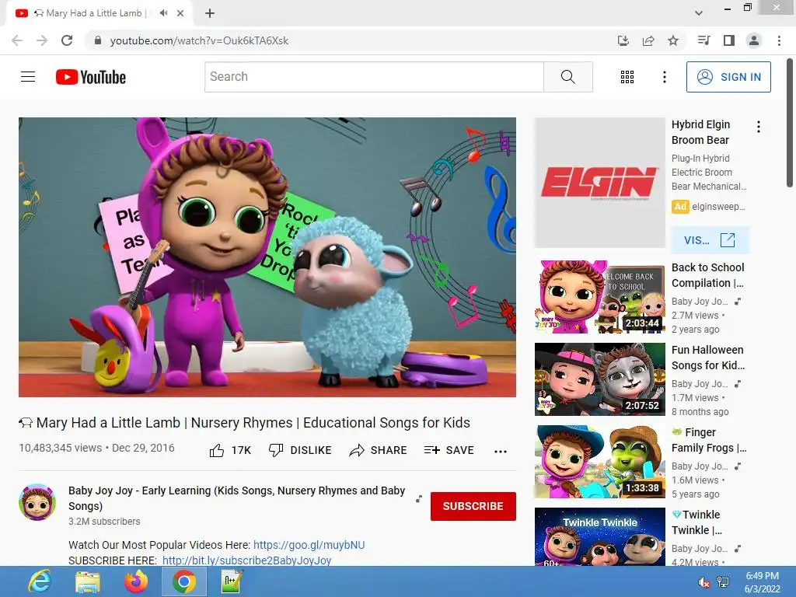
Task: Click the video player to pause
Action: tap(267, 257)
